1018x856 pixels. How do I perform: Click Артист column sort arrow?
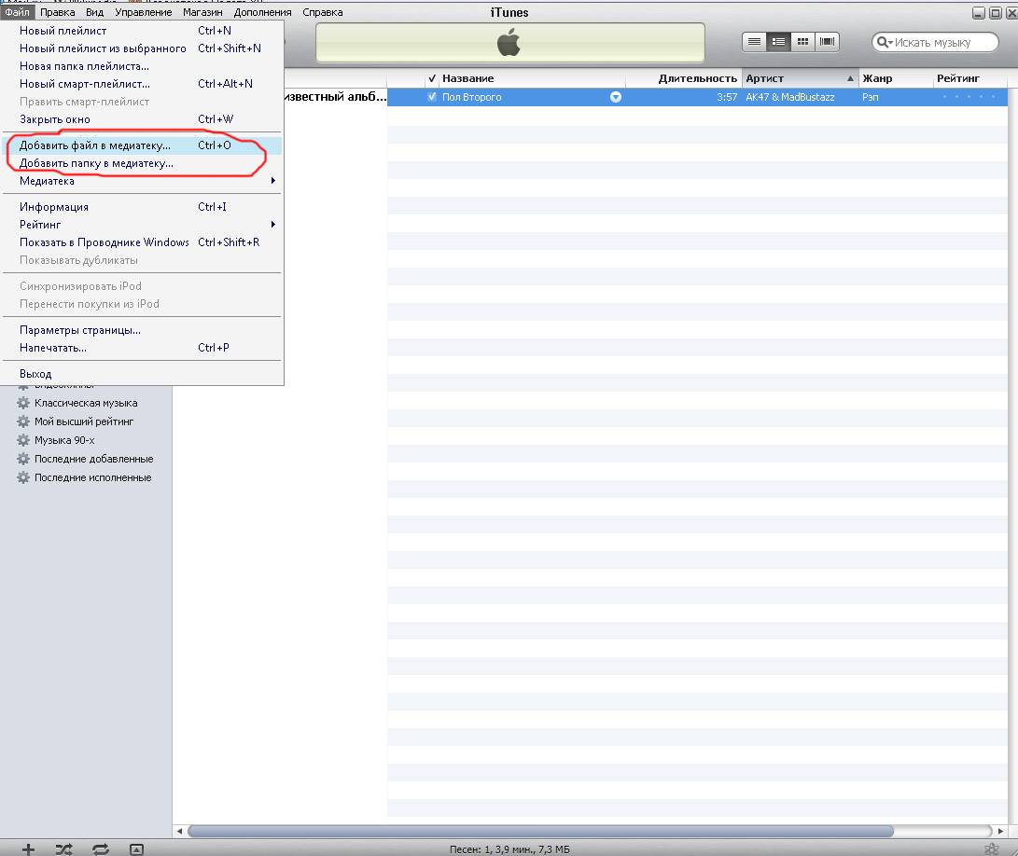850,78
